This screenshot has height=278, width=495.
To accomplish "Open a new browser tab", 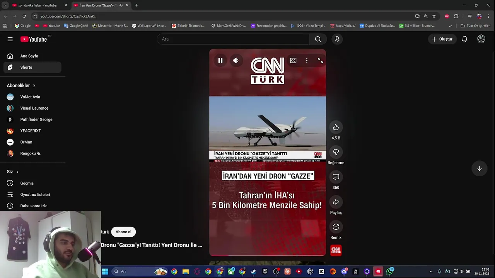I will 136,5.
